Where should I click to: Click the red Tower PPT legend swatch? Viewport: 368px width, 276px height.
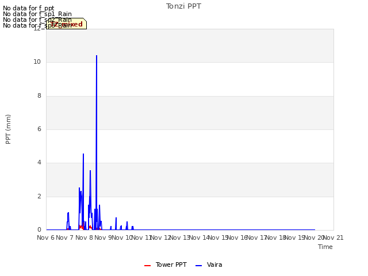[147, 266]
